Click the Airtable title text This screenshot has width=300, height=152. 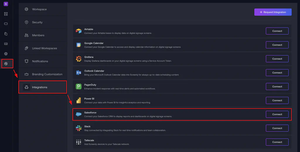pyautogui.click(x=88, y=29)
